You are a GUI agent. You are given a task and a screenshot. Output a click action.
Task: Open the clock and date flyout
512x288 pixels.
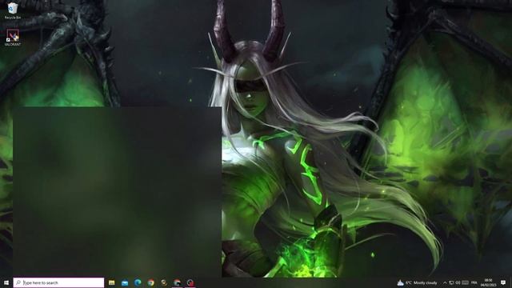pos(489,282)
